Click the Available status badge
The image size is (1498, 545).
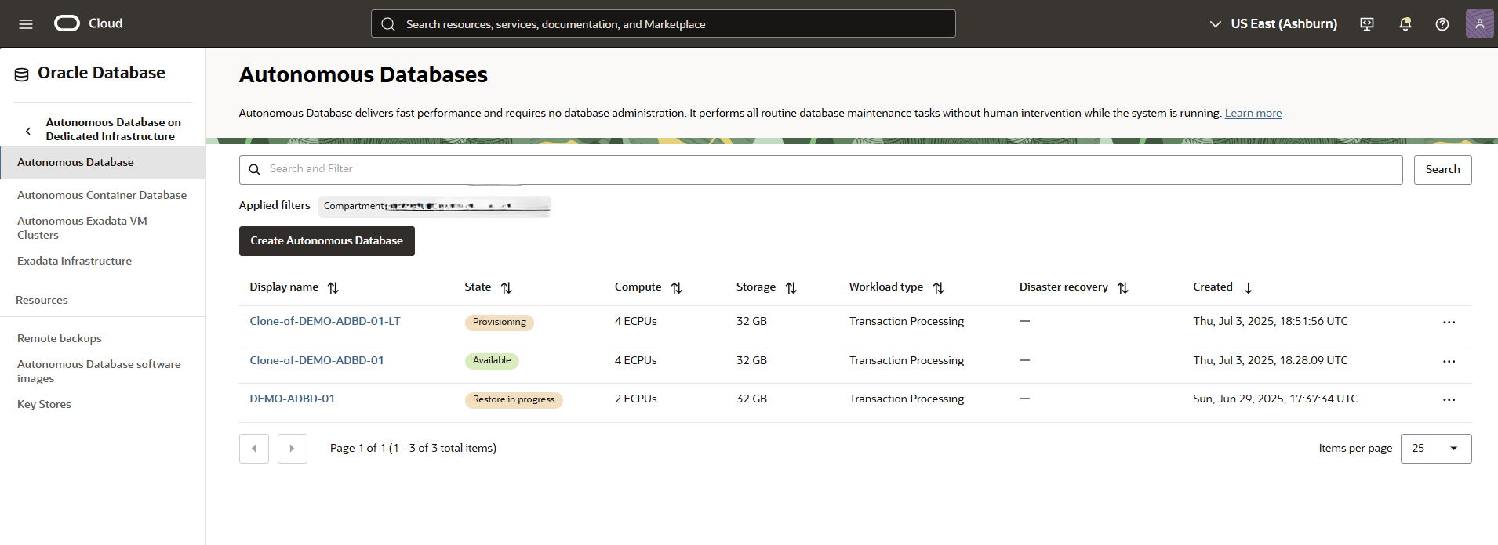[x=492, y=361]
